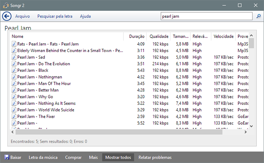Click the music icon for The Fixer
This screenshot has width=264, height=163.
tap(14, 116)
